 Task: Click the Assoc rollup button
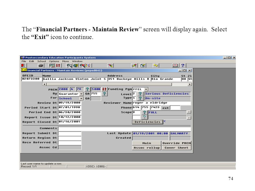tap(147, 148)
